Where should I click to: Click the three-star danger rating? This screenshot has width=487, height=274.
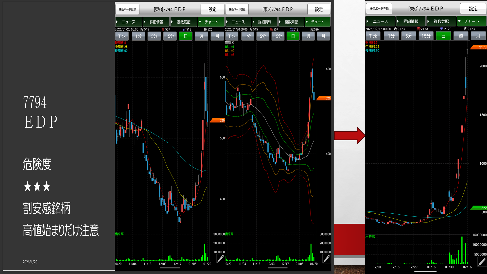[x=37, y=186]
